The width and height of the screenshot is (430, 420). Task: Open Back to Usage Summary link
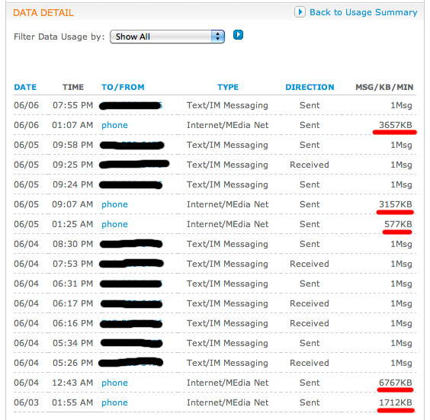pos(364,12)
